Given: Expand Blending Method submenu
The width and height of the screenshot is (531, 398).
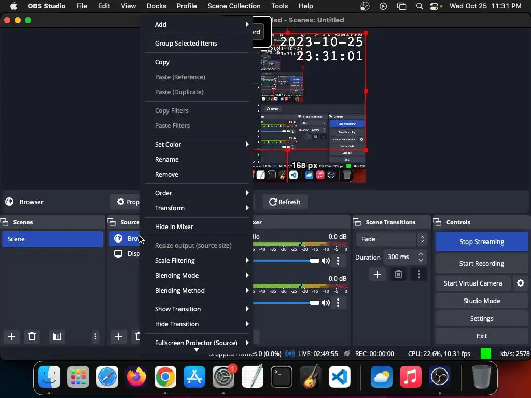Looking at the screenshot, I should [x=197, y=290].
